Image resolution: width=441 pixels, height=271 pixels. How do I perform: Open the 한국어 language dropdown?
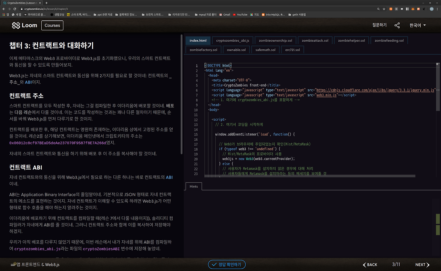click(x=418, y=25)
